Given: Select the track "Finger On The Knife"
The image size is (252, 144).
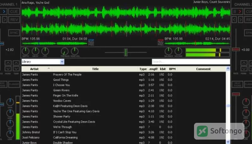Looking at the screenshot, I should [123, 95].
